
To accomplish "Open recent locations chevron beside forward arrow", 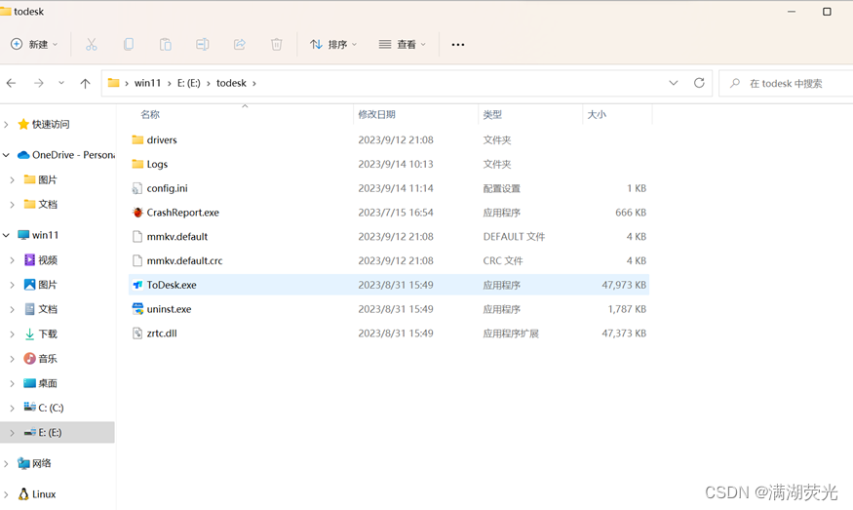I will [60, 83].
